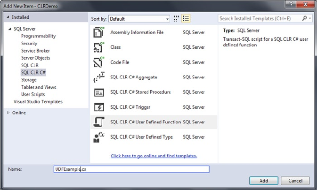Screen dimensions: 317x190
Task: Pick the Code File template icon
Action: (99, 62)
